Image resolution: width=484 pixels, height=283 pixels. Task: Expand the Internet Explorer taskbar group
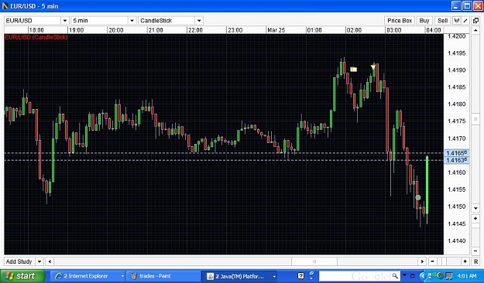coord(122,276)
